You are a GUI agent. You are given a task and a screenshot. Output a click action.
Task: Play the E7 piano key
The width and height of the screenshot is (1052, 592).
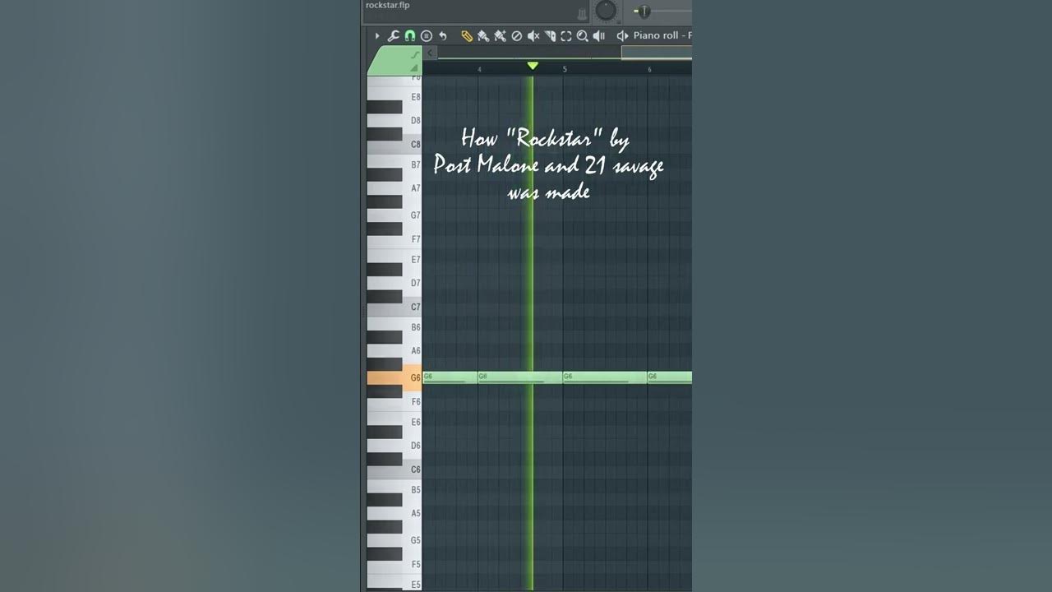pos(394,258)
